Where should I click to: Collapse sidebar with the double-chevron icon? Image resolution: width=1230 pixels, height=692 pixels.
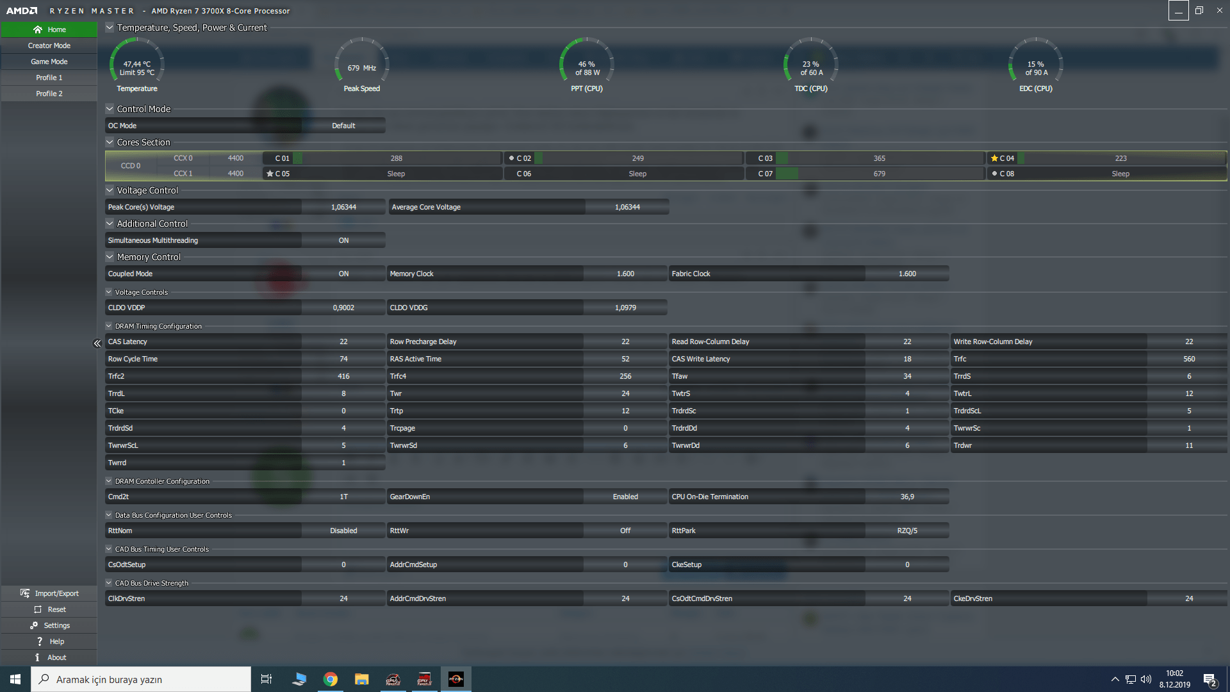pyautogui.click(x=97, y=343)
